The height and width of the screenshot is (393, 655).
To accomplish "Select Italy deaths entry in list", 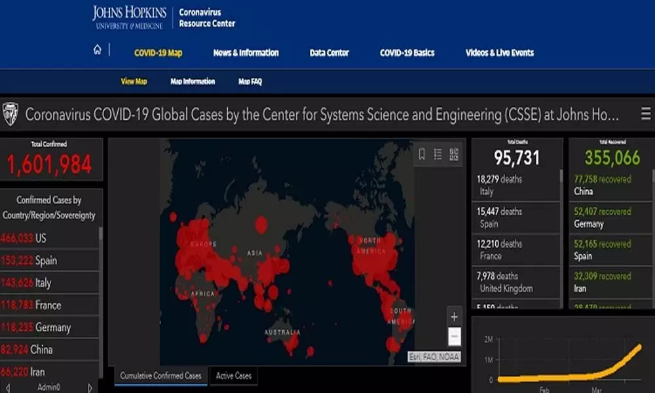I will 515,185.
